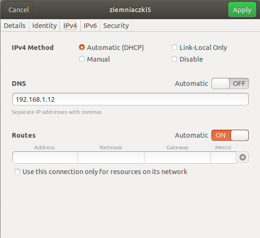
Task: Click the route Address field
Action: 45,157
